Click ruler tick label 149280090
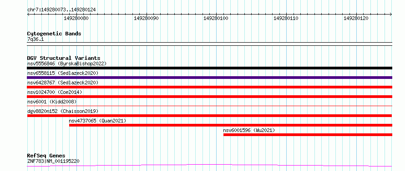This screenshot has height=171, width=405. (146, 18)
